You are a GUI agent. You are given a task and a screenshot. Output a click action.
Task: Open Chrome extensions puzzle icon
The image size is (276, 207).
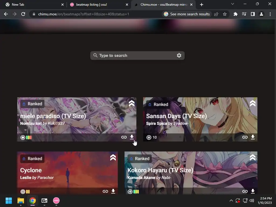[x=235, y=14]
